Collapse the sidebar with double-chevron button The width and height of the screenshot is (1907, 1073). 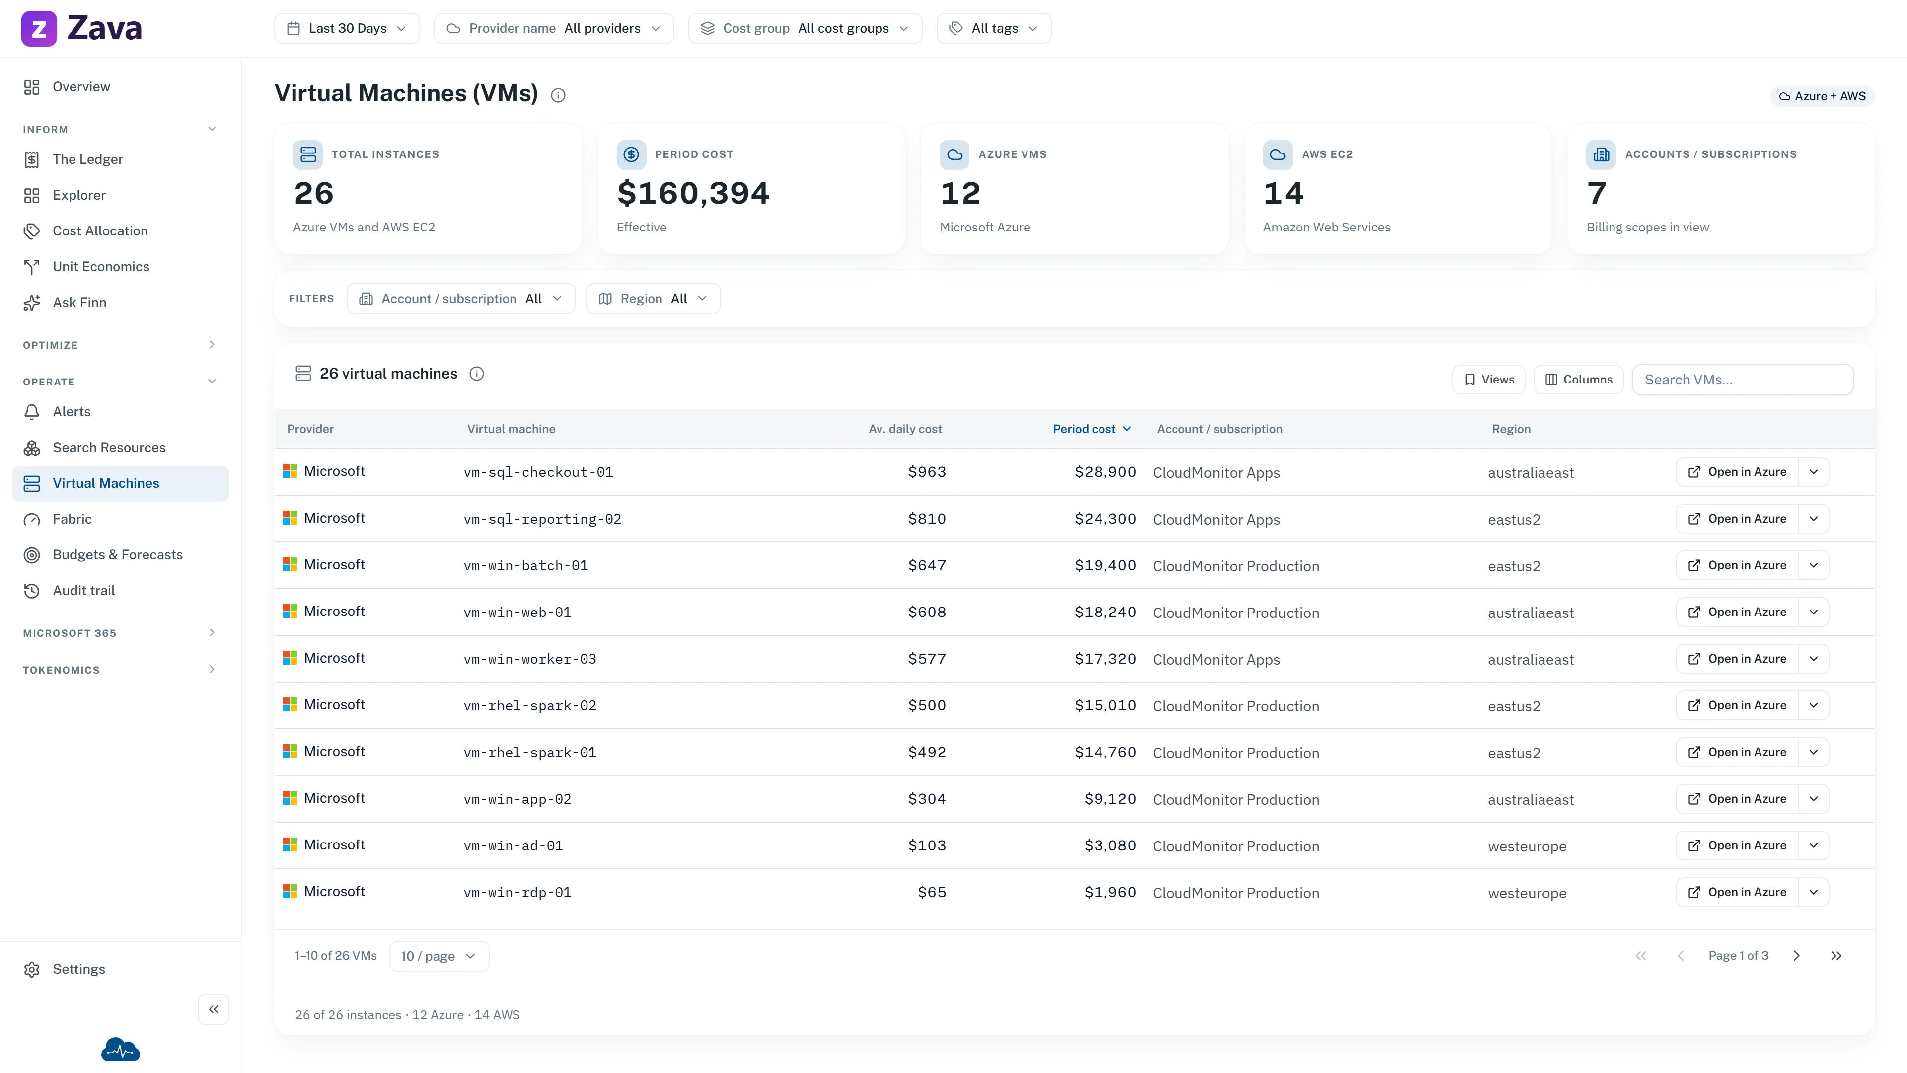click(x=213, y=1009)
